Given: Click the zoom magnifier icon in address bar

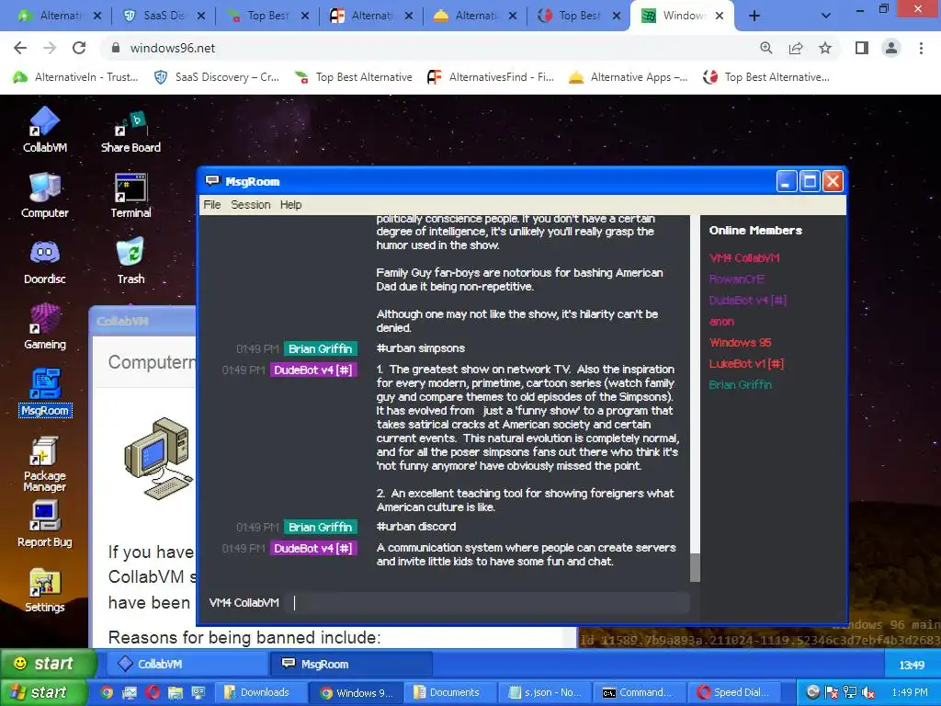Looking at the screenshot, I should click(765, 48).
